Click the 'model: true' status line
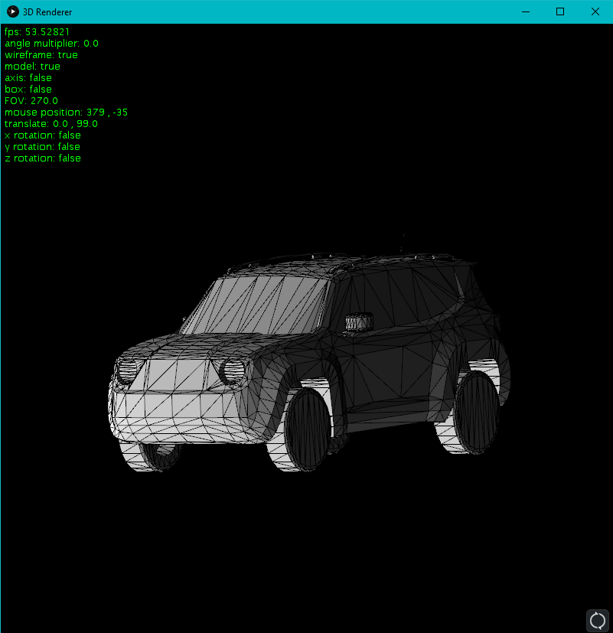Screen dimensions: 613x633 pos(32,66)
